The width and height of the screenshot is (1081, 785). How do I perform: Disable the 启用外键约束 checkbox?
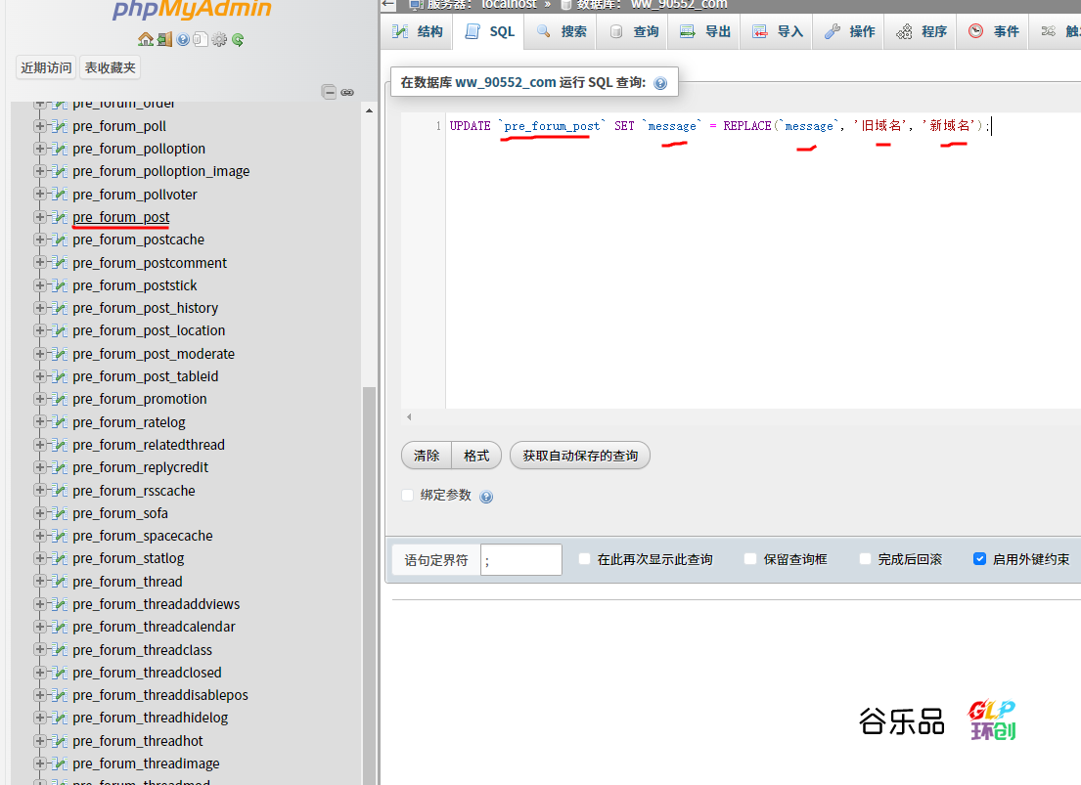[979, 558]
